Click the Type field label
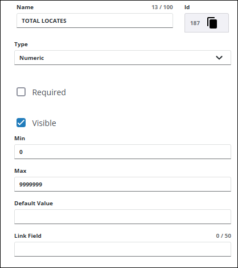 (x=21, y=44)
